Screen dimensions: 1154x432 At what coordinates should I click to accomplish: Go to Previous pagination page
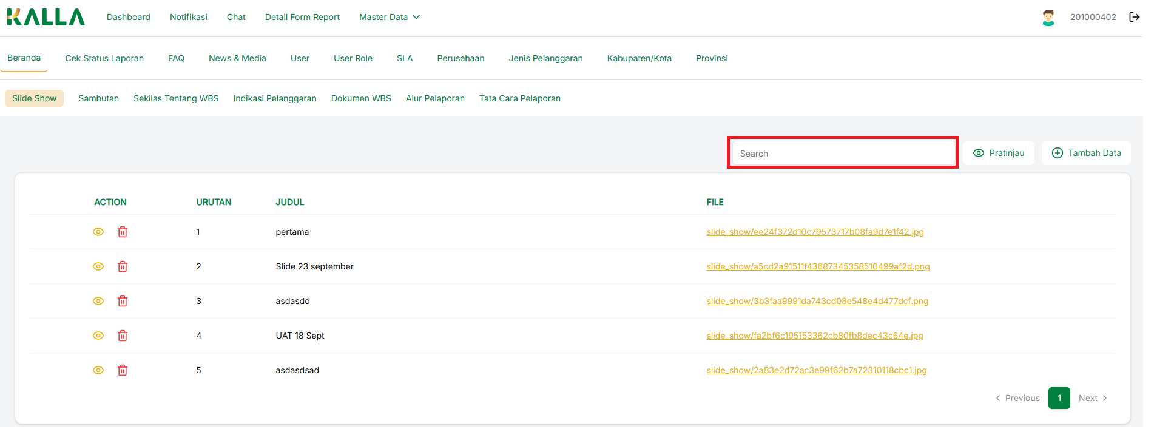(1017, 398)
